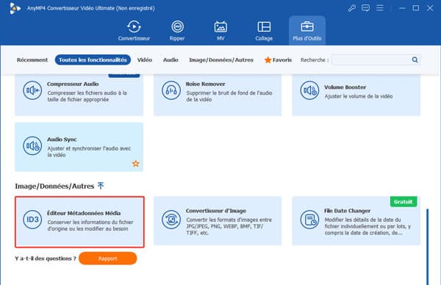Open the Volume Booster tool title
Screen dimensions: 441x285
point(345,87)
